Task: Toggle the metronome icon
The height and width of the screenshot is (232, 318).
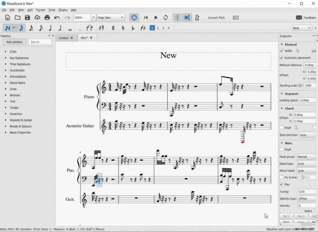Action: 197,17
